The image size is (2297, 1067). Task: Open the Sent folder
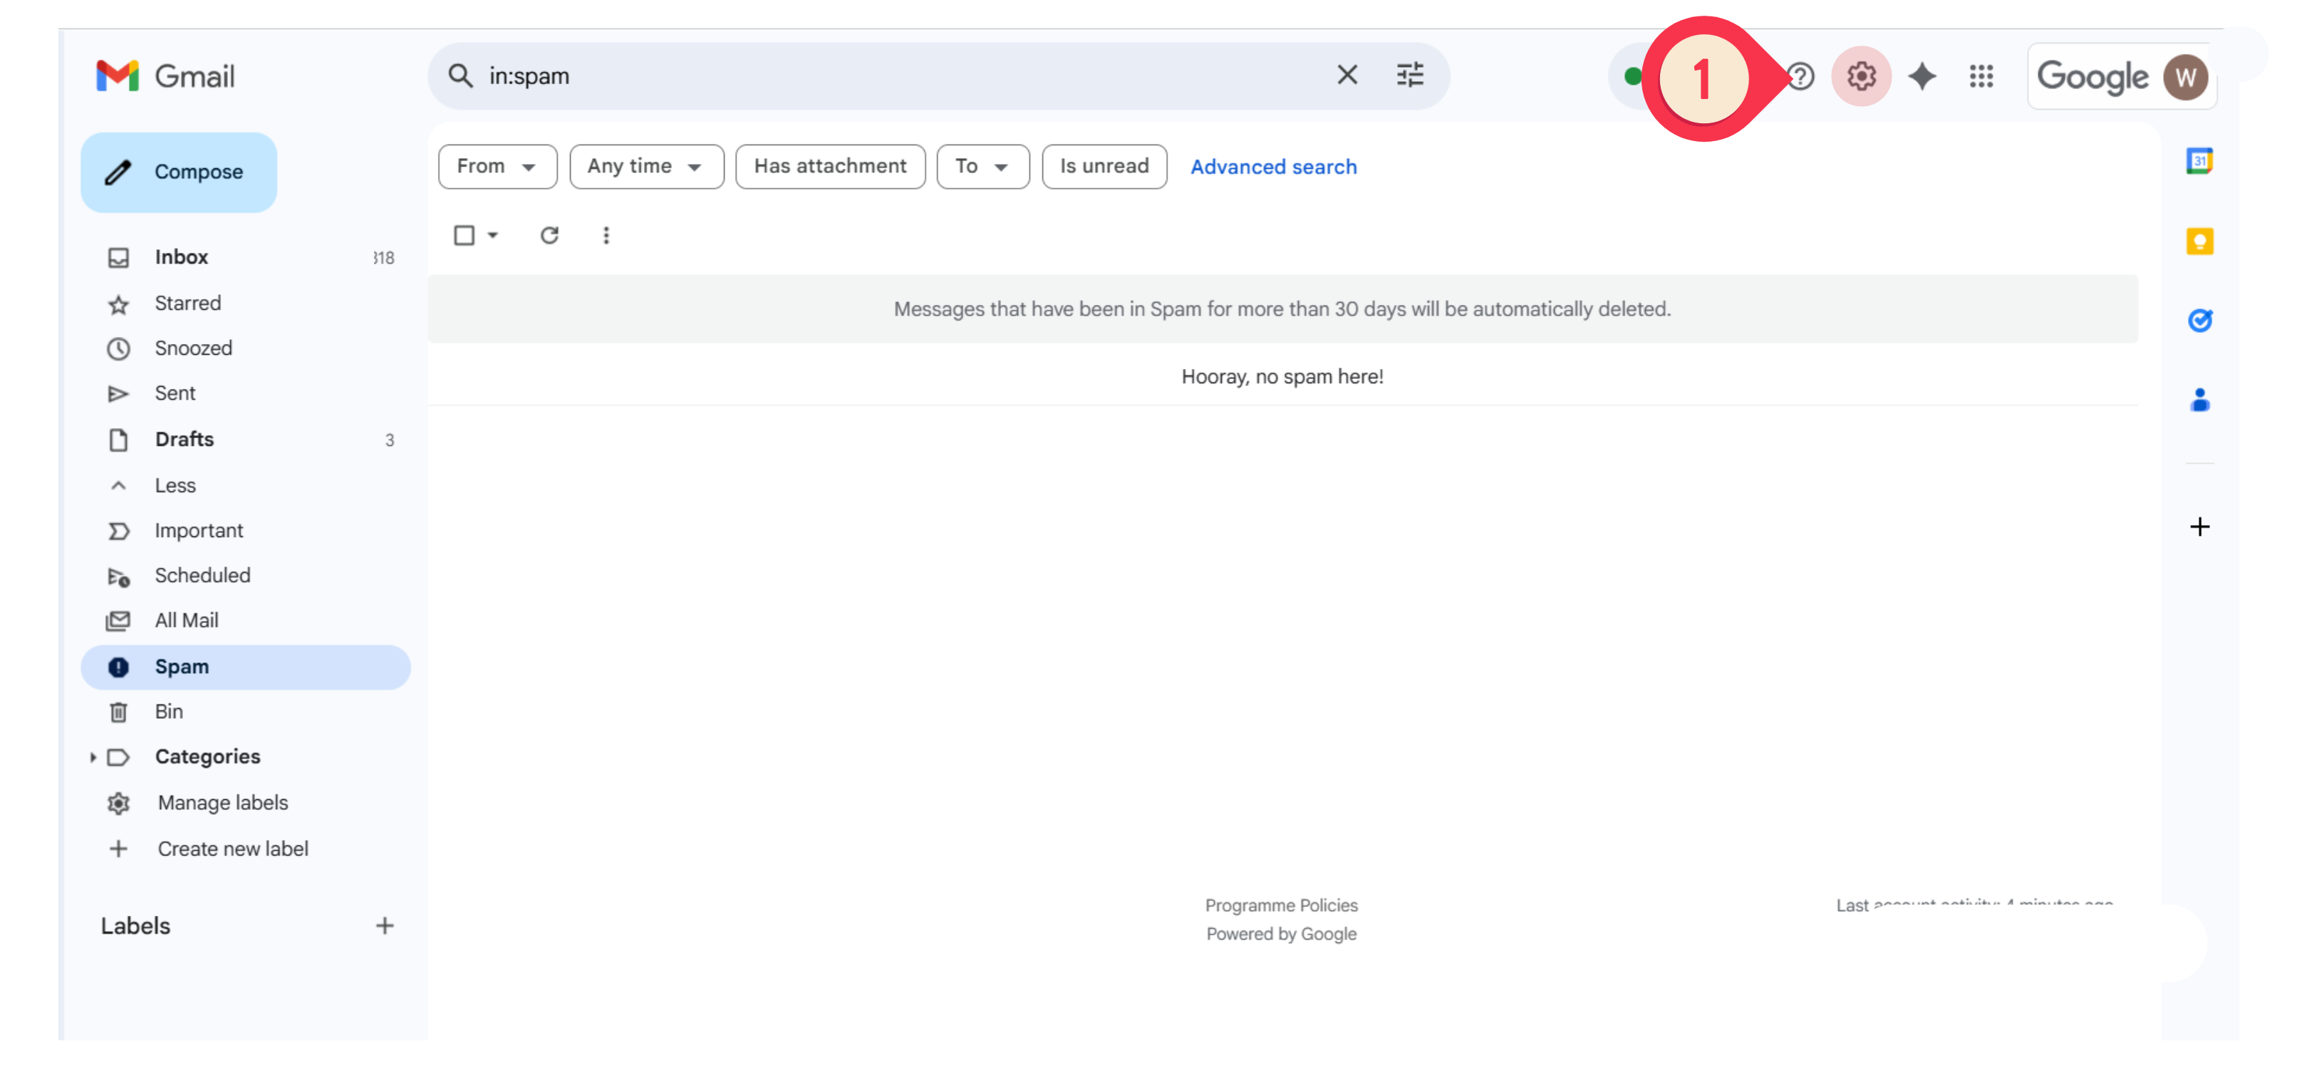tap(245, 393)
